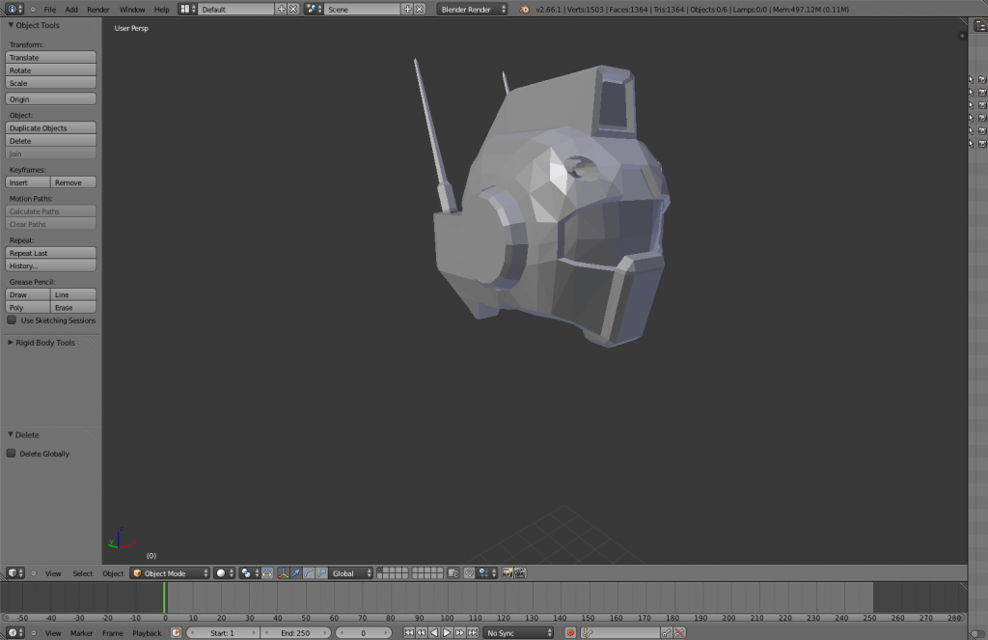Image resolution: width=988 pixels, height=640 pixels.
Task: Collapse the Object Tools panel
Action: (11, 25)
